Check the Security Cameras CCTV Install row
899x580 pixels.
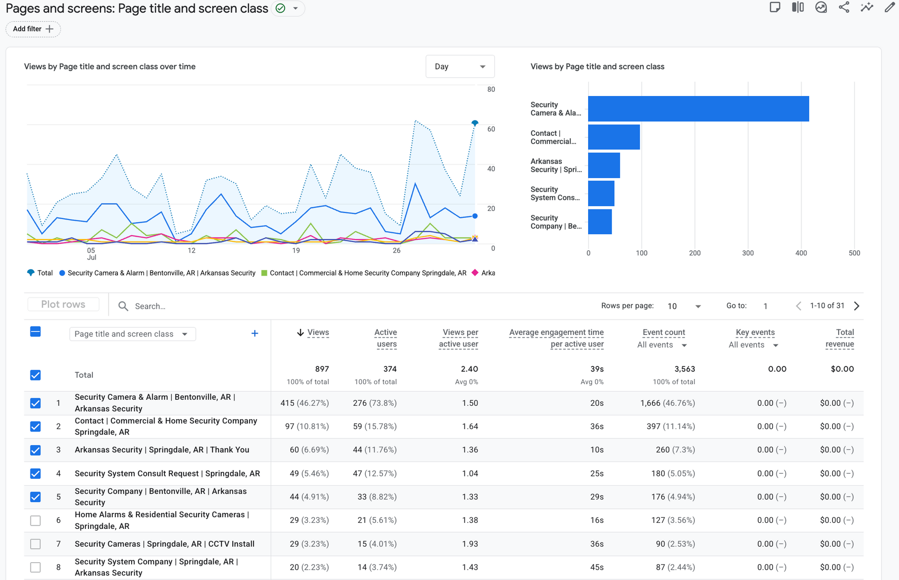click(x=36, y=544)
